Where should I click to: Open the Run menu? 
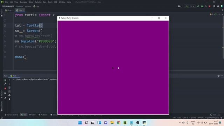point(45,2)
